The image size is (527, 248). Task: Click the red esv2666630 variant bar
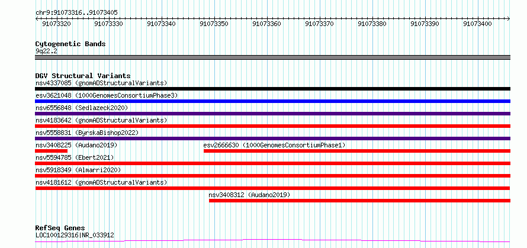357,151
